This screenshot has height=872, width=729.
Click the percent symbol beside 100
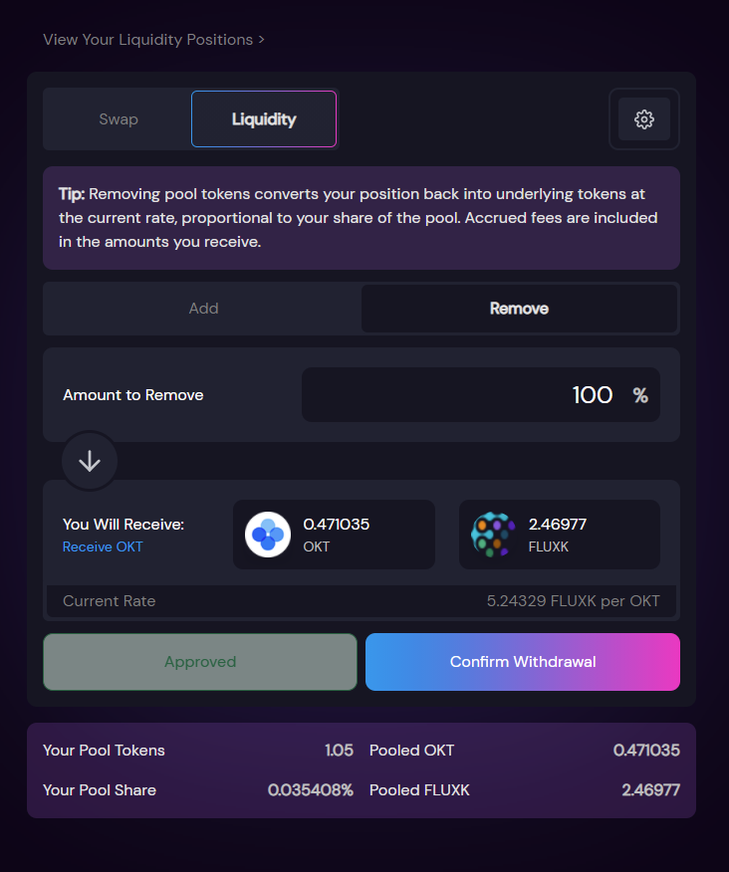pos(640,395)
